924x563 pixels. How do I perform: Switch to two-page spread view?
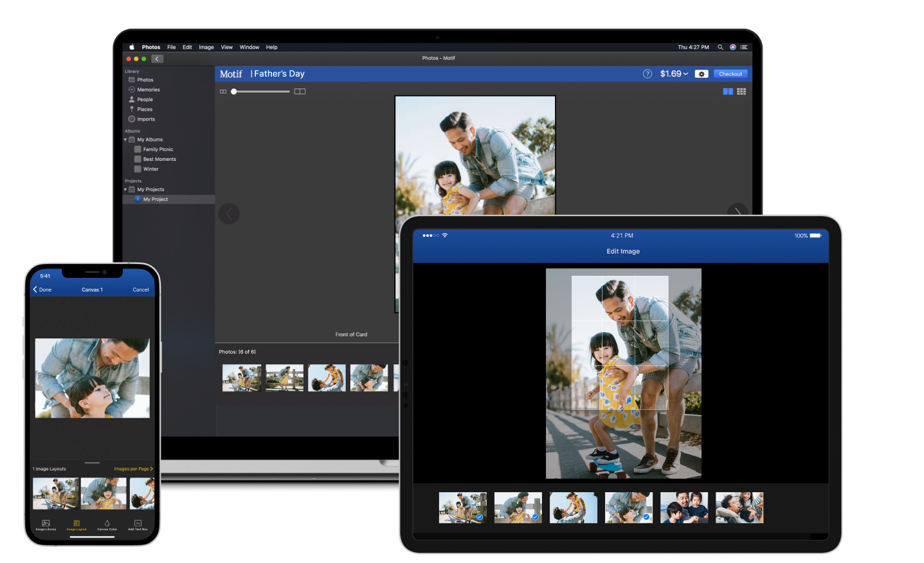click(728, 91)
